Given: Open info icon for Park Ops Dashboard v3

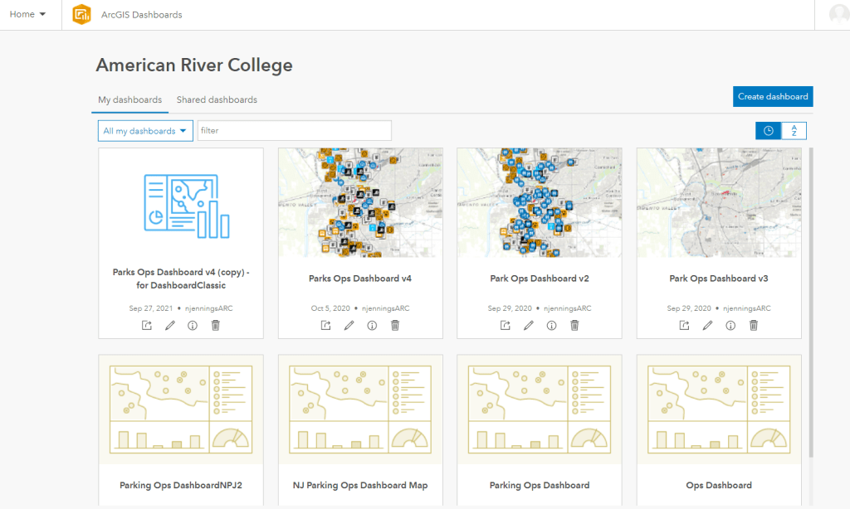Looking at the screenshot, I should 730,326.
